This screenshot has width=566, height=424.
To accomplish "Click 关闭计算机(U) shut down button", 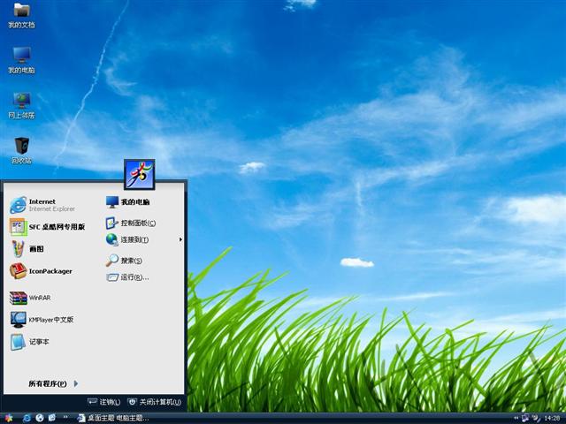I will click(155, 402).
